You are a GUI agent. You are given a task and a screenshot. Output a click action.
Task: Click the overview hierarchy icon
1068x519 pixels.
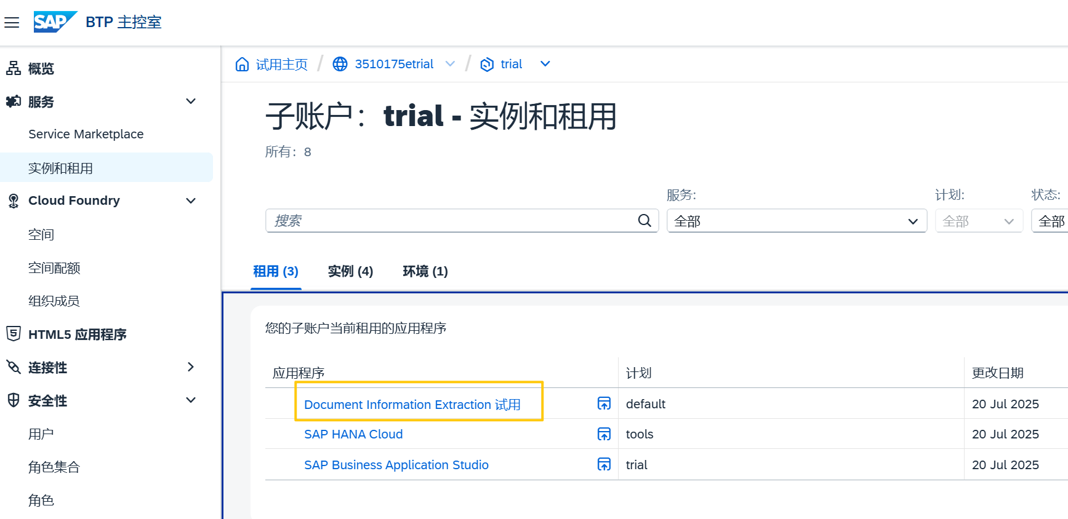(x=13, y=68)
